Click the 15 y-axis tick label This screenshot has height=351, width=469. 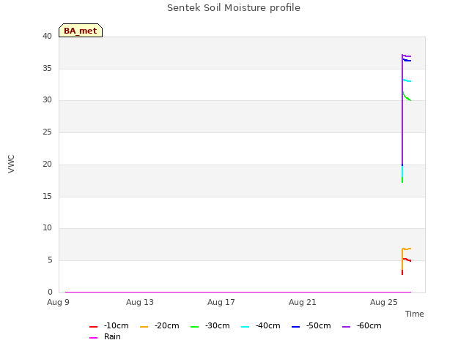[47, 196]
